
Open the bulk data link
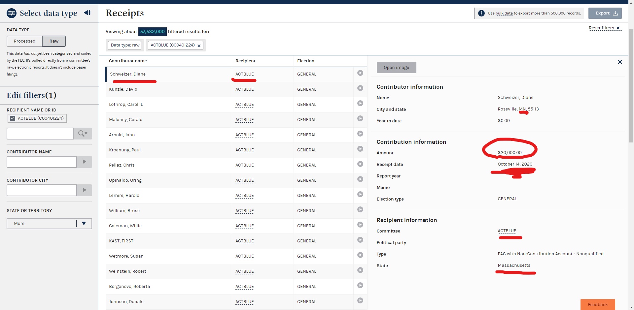click(504, 14)
